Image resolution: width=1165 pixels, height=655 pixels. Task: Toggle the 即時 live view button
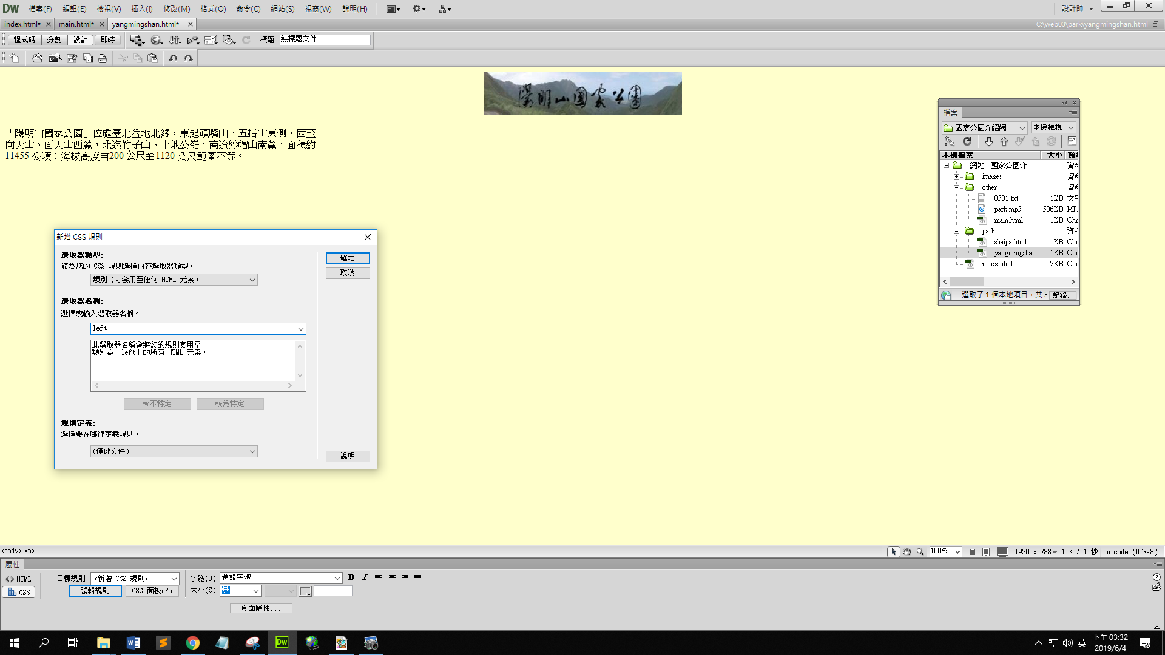pos(107,40)
